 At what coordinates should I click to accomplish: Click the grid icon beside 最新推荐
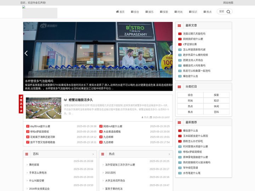coord(179,122)
